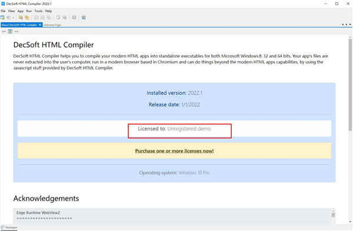Click the blue icon at the toolbar's right end
353x231 pixels.
tap(84, 17)
